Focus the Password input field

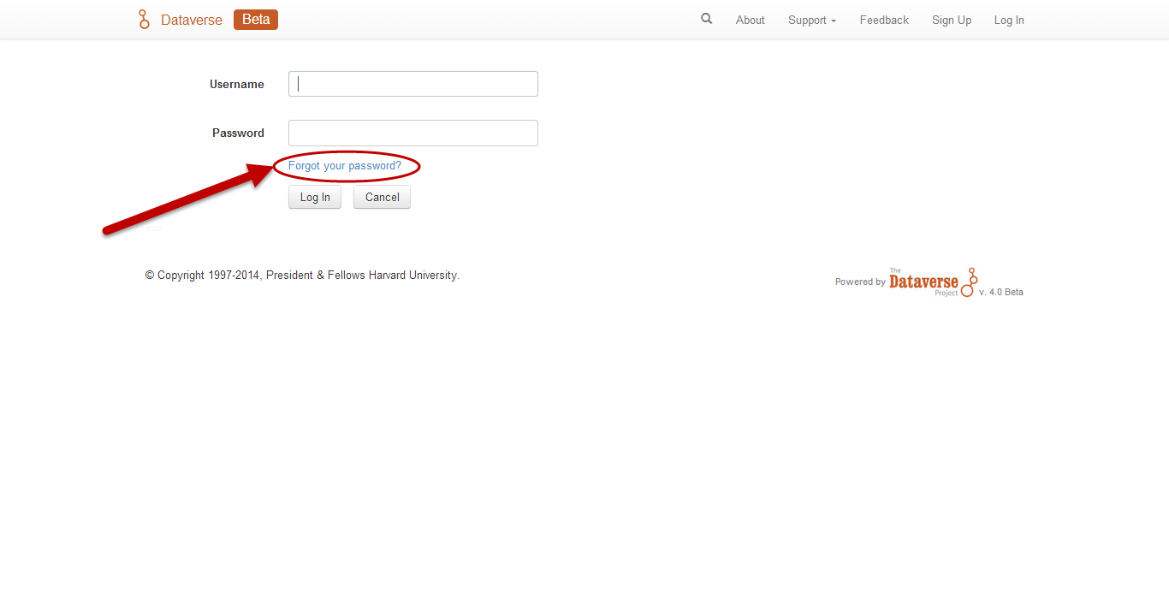413,133
